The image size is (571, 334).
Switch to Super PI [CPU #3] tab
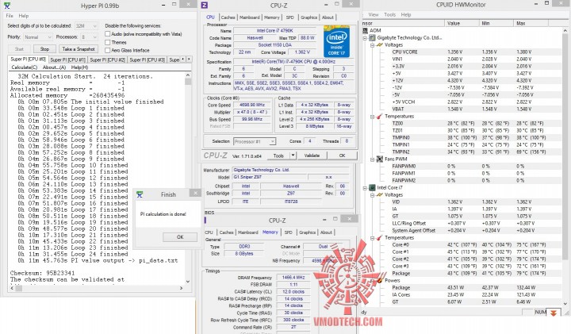[x=148, y=60]
